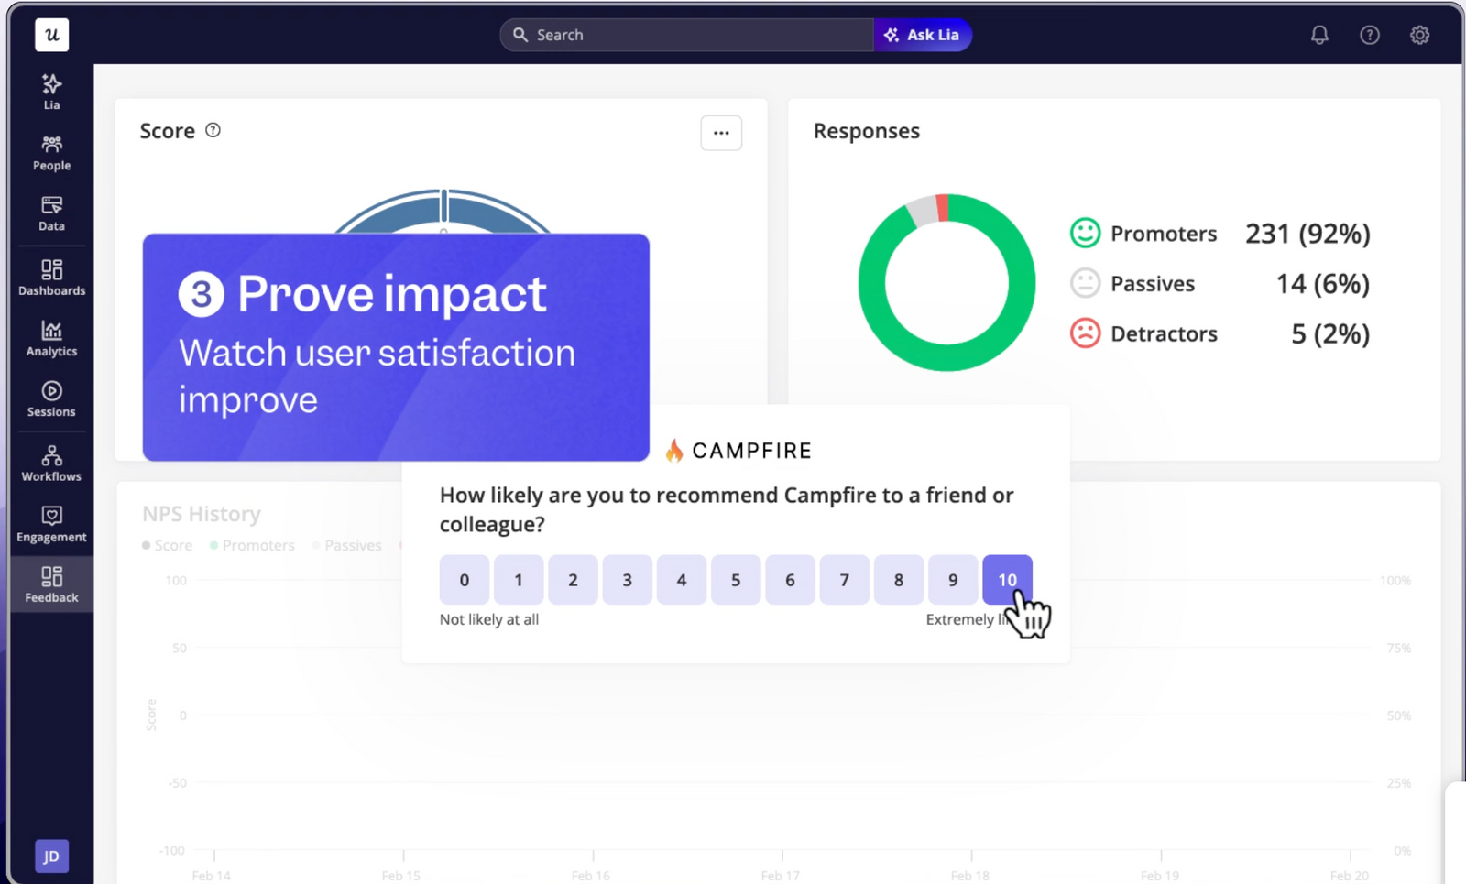Open People section
This screenshot has width=1466, height=884.
tap(51, 153)
